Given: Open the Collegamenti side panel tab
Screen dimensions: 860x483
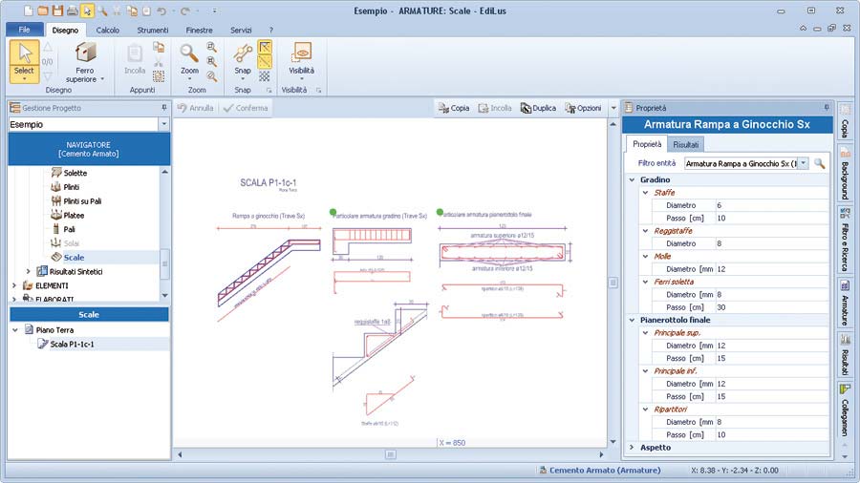Looking at the screenshot, I should click(x=845, y=409).
